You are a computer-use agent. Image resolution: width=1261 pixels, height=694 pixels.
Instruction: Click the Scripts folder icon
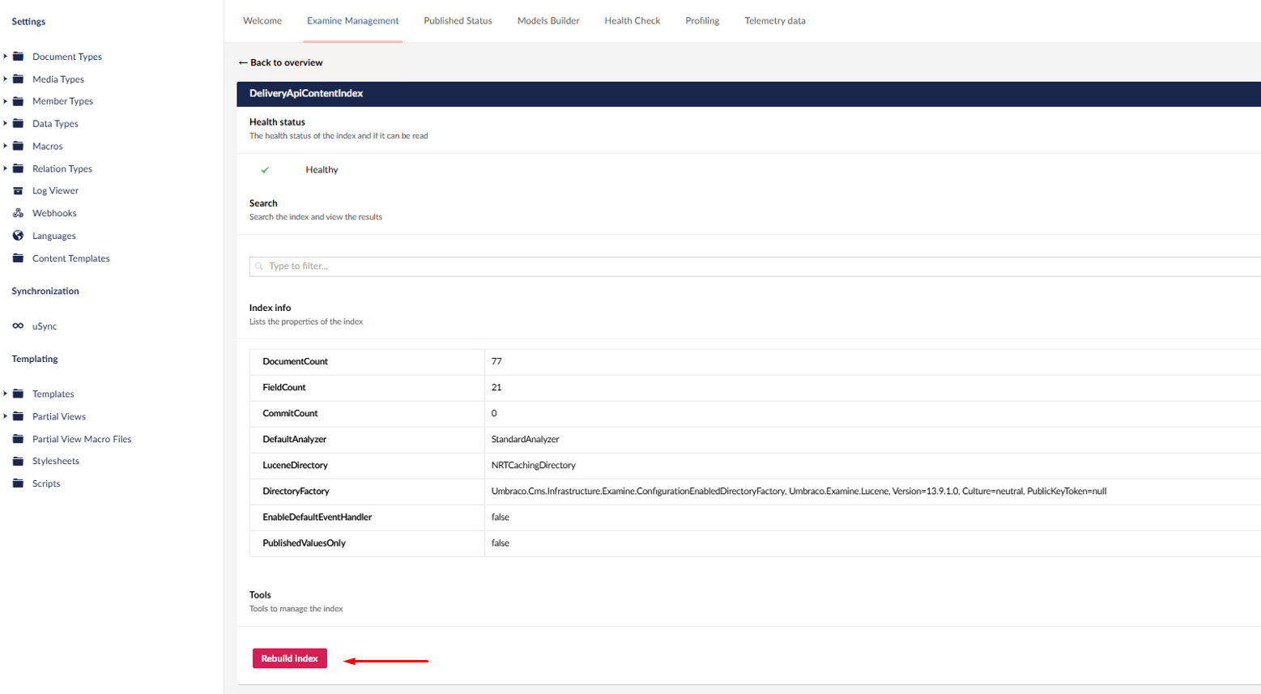(x=18, y=483)
